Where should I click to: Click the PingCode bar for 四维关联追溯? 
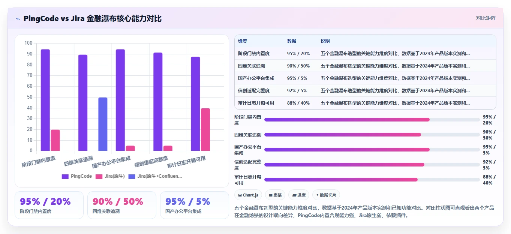(x=83, y=103)
